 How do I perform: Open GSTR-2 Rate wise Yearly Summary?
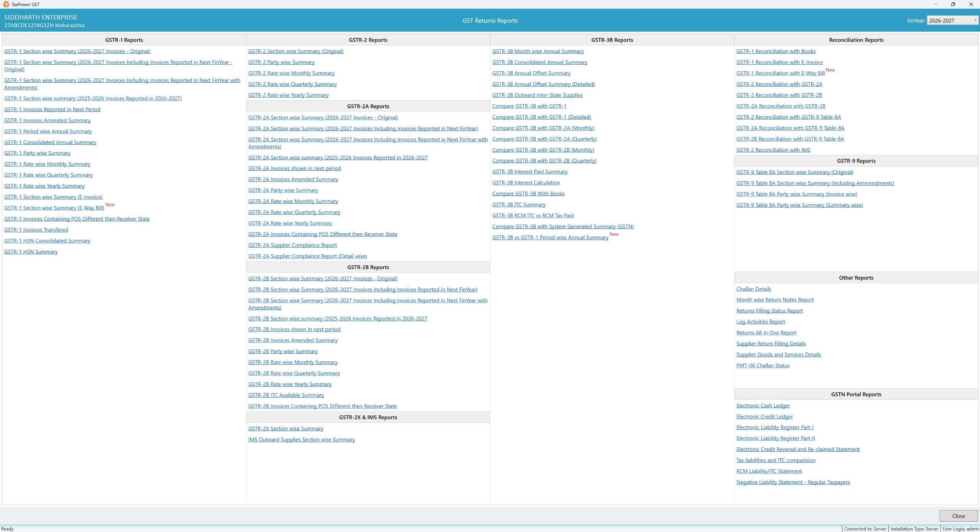coord(288,95)
